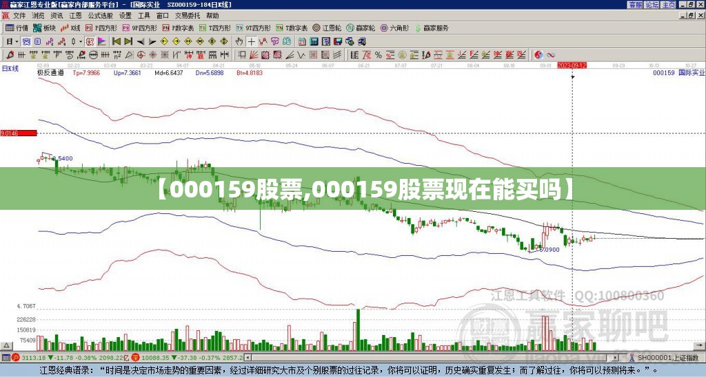706x377 pixels.
Task: Click the percent sign tool icon
Action: pos(379,55)
